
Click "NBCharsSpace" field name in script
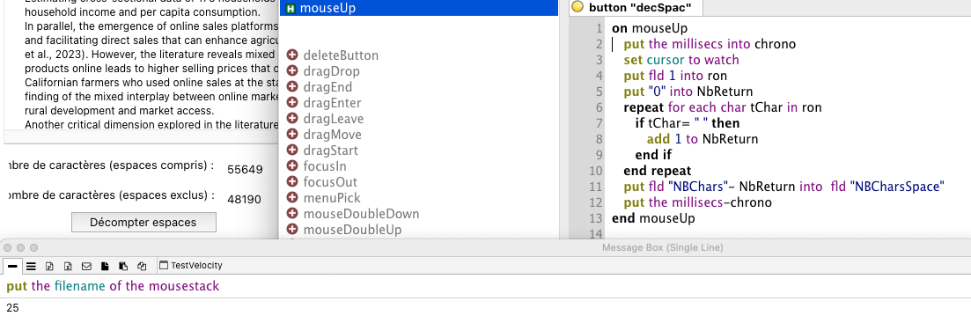click(897, 187)
